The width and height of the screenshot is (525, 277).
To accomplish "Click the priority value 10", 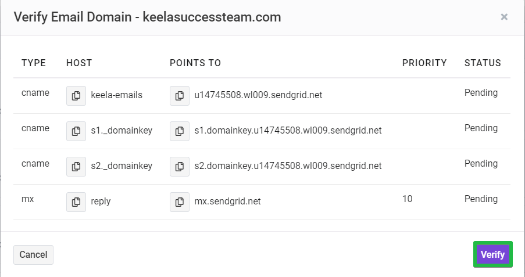I will point(407,199).
